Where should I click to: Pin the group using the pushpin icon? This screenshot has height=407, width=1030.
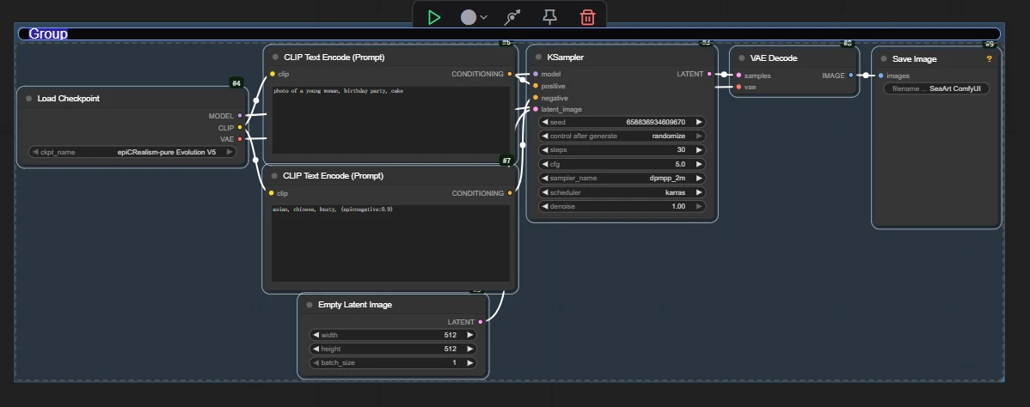pos(549,17)
